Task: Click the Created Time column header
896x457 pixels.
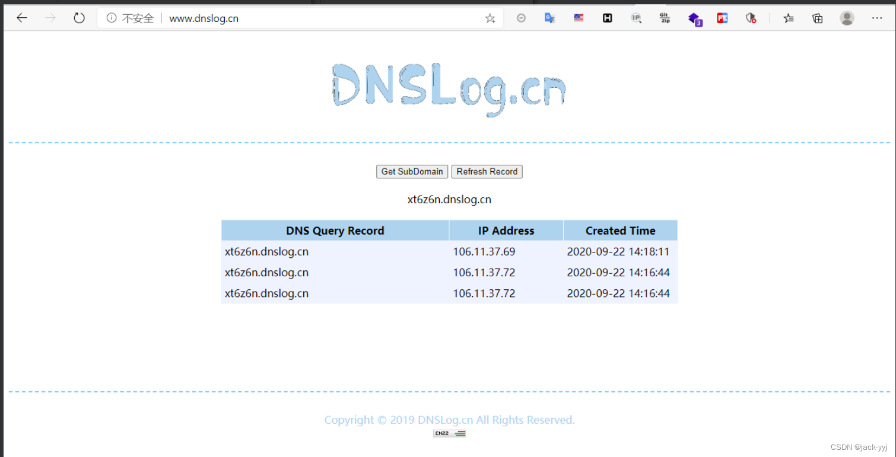Action: pos(620,231)
